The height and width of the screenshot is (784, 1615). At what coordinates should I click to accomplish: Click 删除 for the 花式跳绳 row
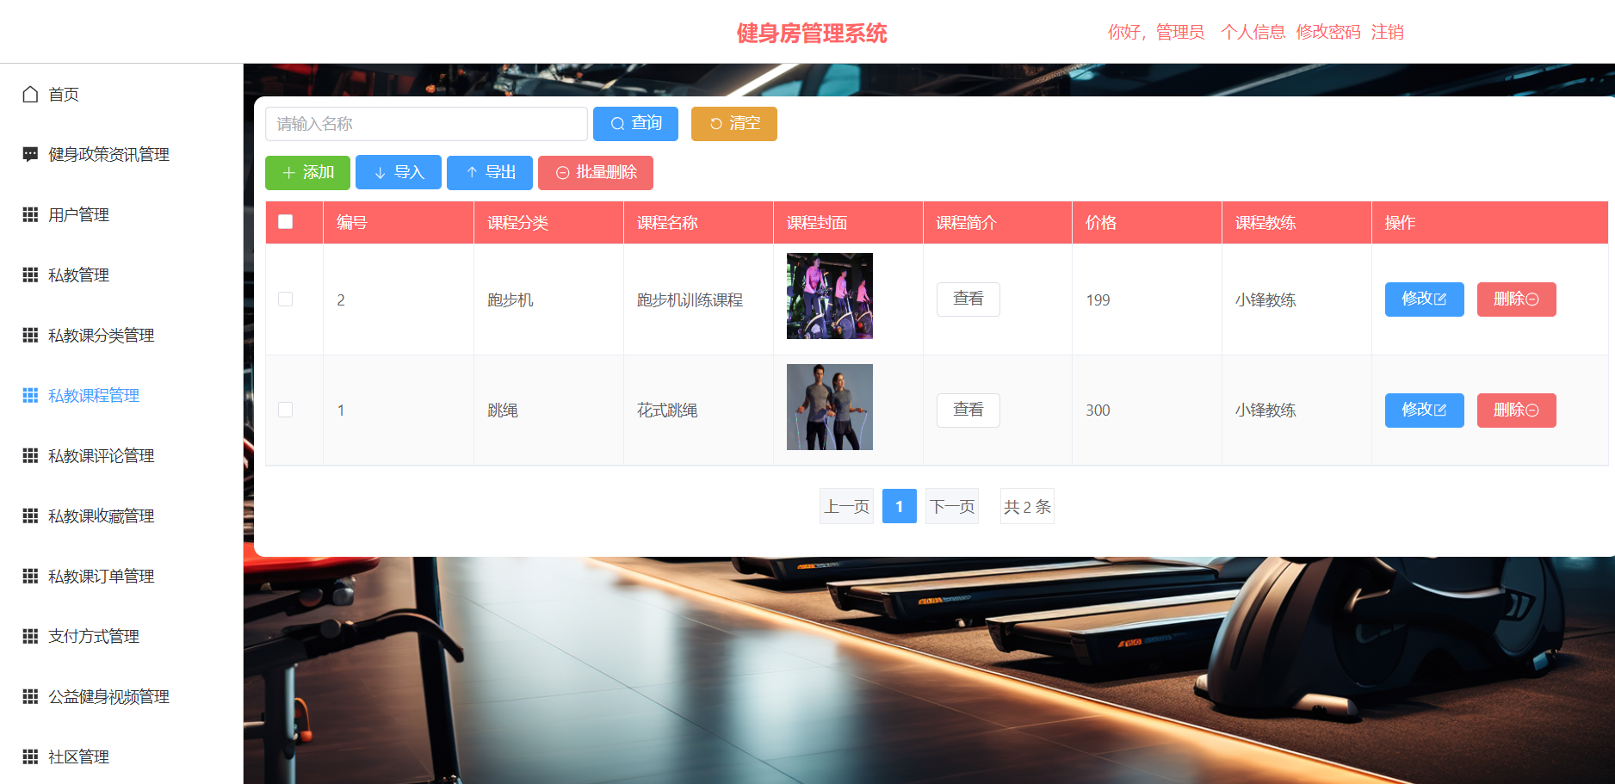[x=1517, y=411]
